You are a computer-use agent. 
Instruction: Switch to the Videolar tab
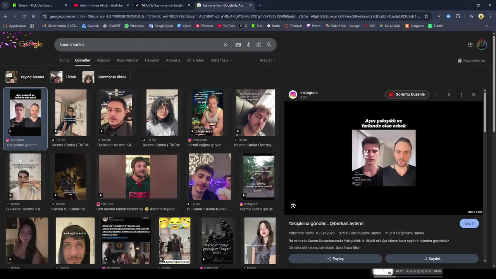pos(103,60)
